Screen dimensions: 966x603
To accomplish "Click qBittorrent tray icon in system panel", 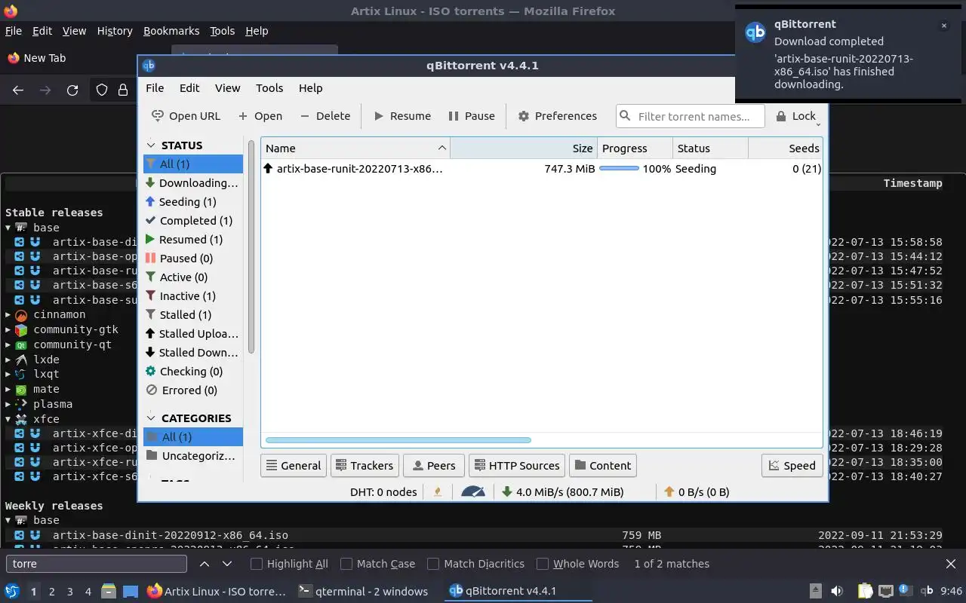I will (x=928, y=591).
